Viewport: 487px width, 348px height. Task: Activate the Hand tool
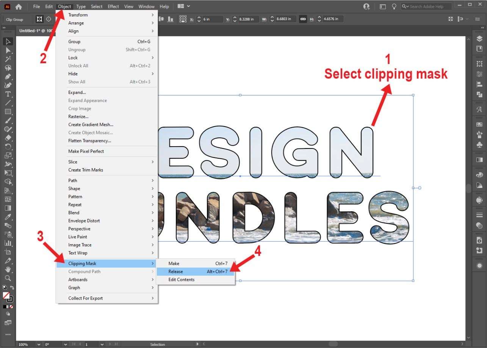coord(8,269)
